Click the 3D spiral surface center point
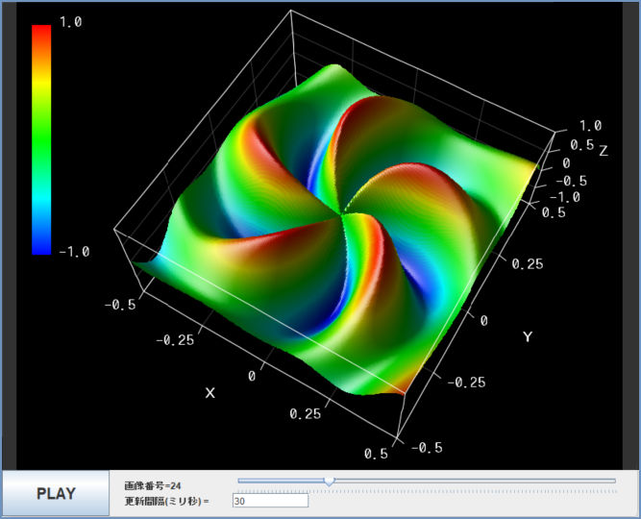The width and height of the screenshot is (641, 519). point(342,212)
